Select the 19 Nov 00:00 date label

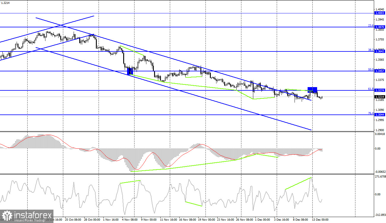(207, 220)
